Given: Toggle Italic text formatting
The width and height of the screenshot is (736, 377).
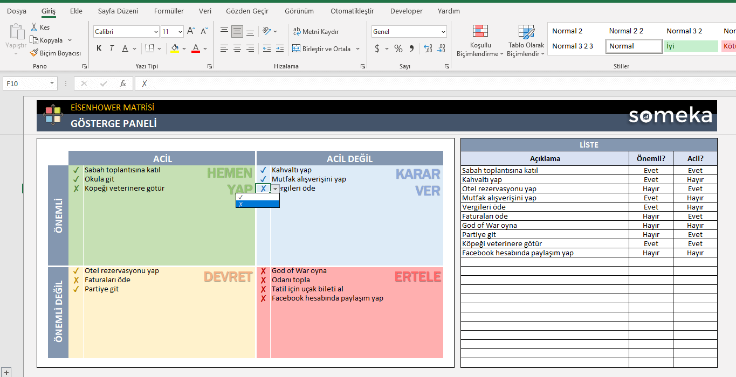Looking at the screenshot, I should tap(112, 48).
